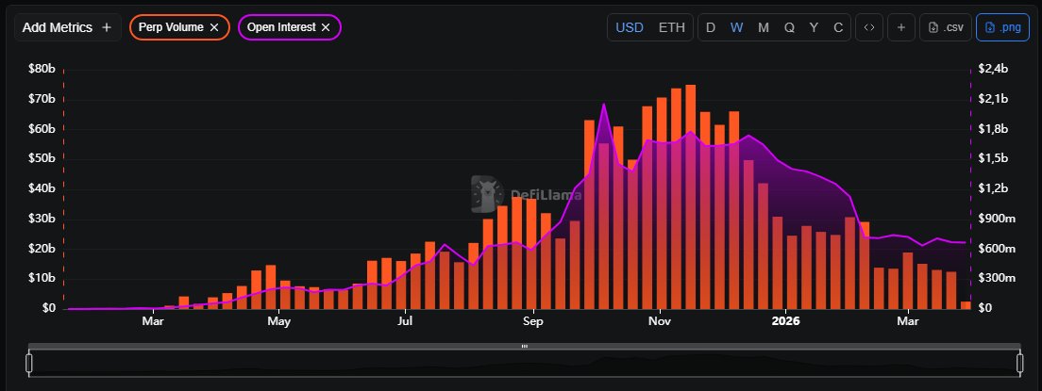Click the right handle of range slider
This screenshot has height=391, width=1042.
(1020, 363)
